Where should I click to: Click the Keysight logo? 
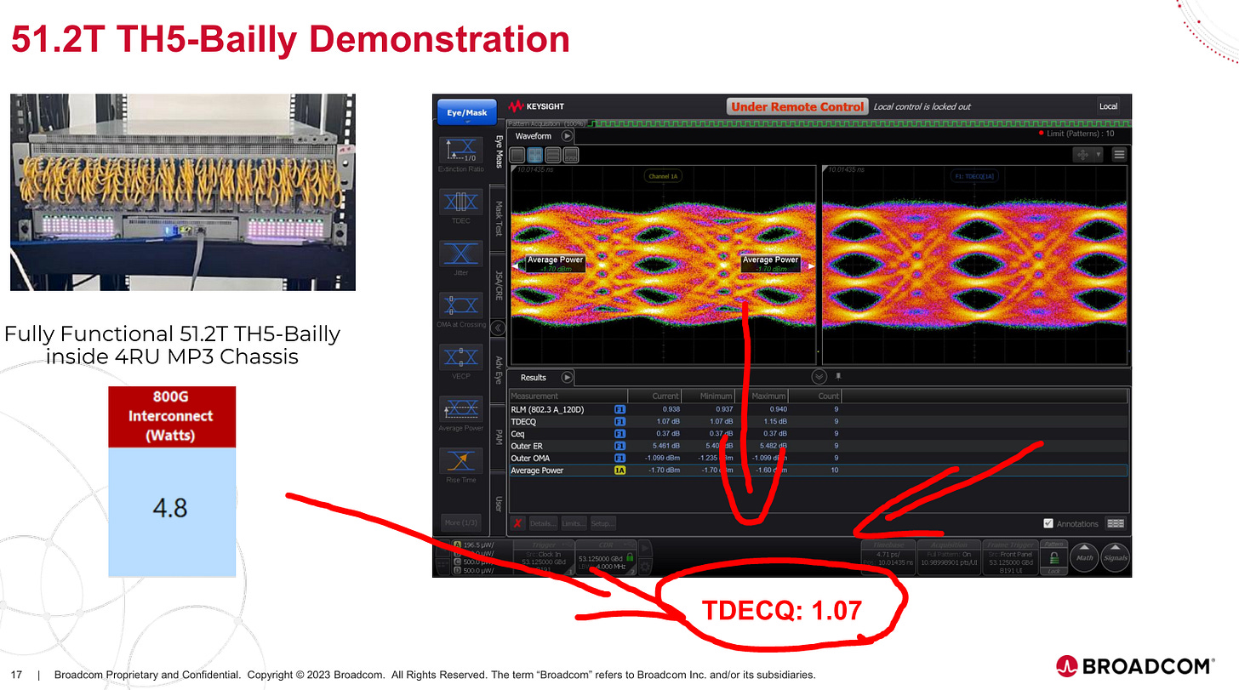pyautogui.click(x=537, y=106)
